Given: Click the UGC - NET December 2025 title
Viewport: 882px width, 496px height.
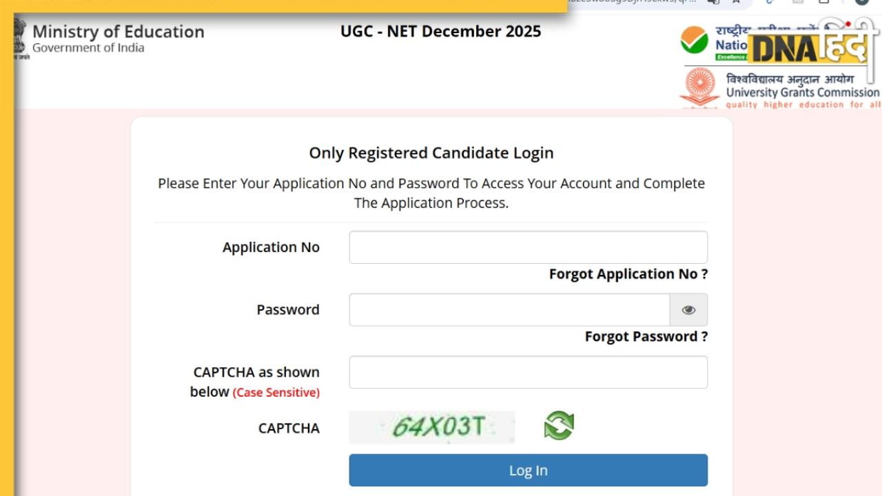Looking at the screenshot, I should point(440,32).
